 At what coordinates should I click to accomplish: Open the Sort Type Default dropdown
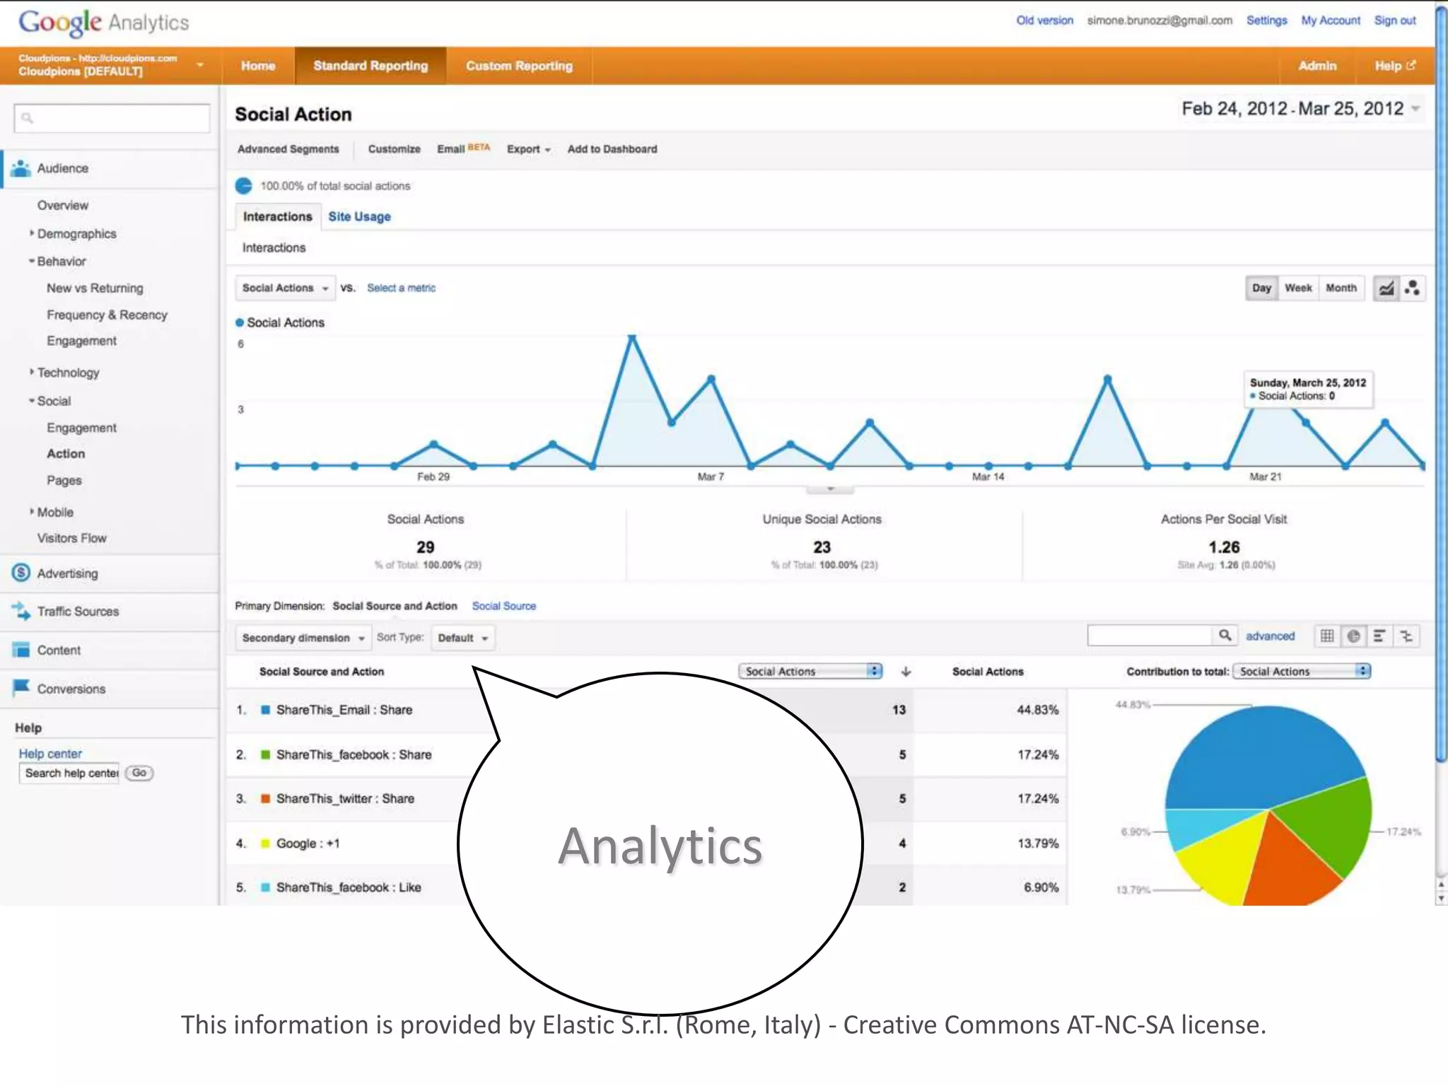point(463,638)
